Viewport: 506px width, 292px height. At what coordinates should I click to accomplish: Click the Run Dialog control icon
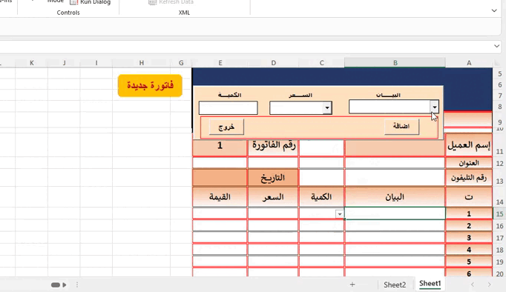74,2
